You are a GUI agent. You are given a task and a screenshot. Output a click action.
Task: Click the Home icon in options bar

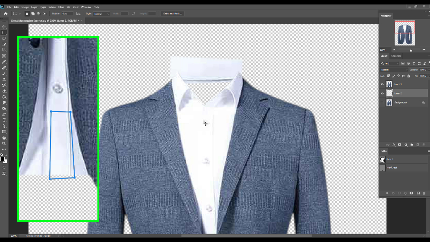[x=6, y=14]
